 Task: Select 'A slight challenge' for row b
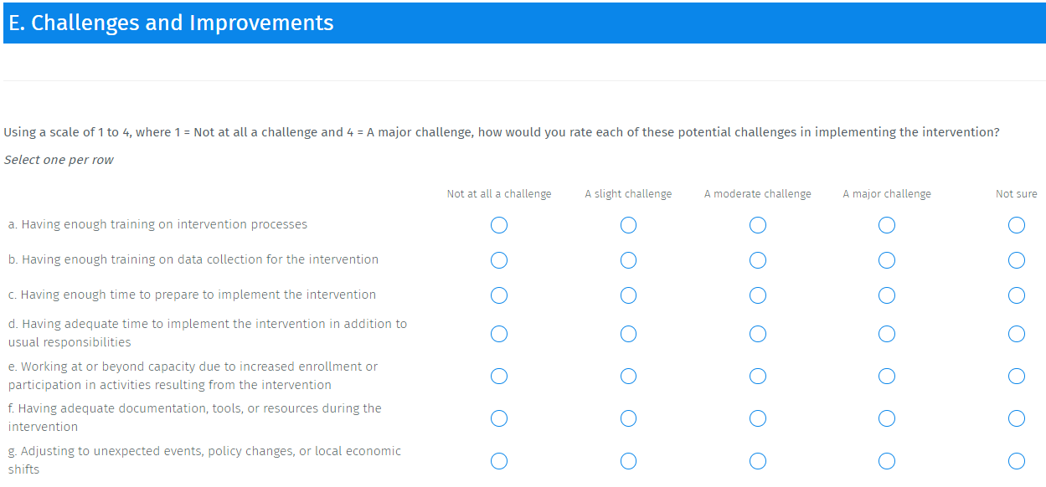click(x=629, y=260)
